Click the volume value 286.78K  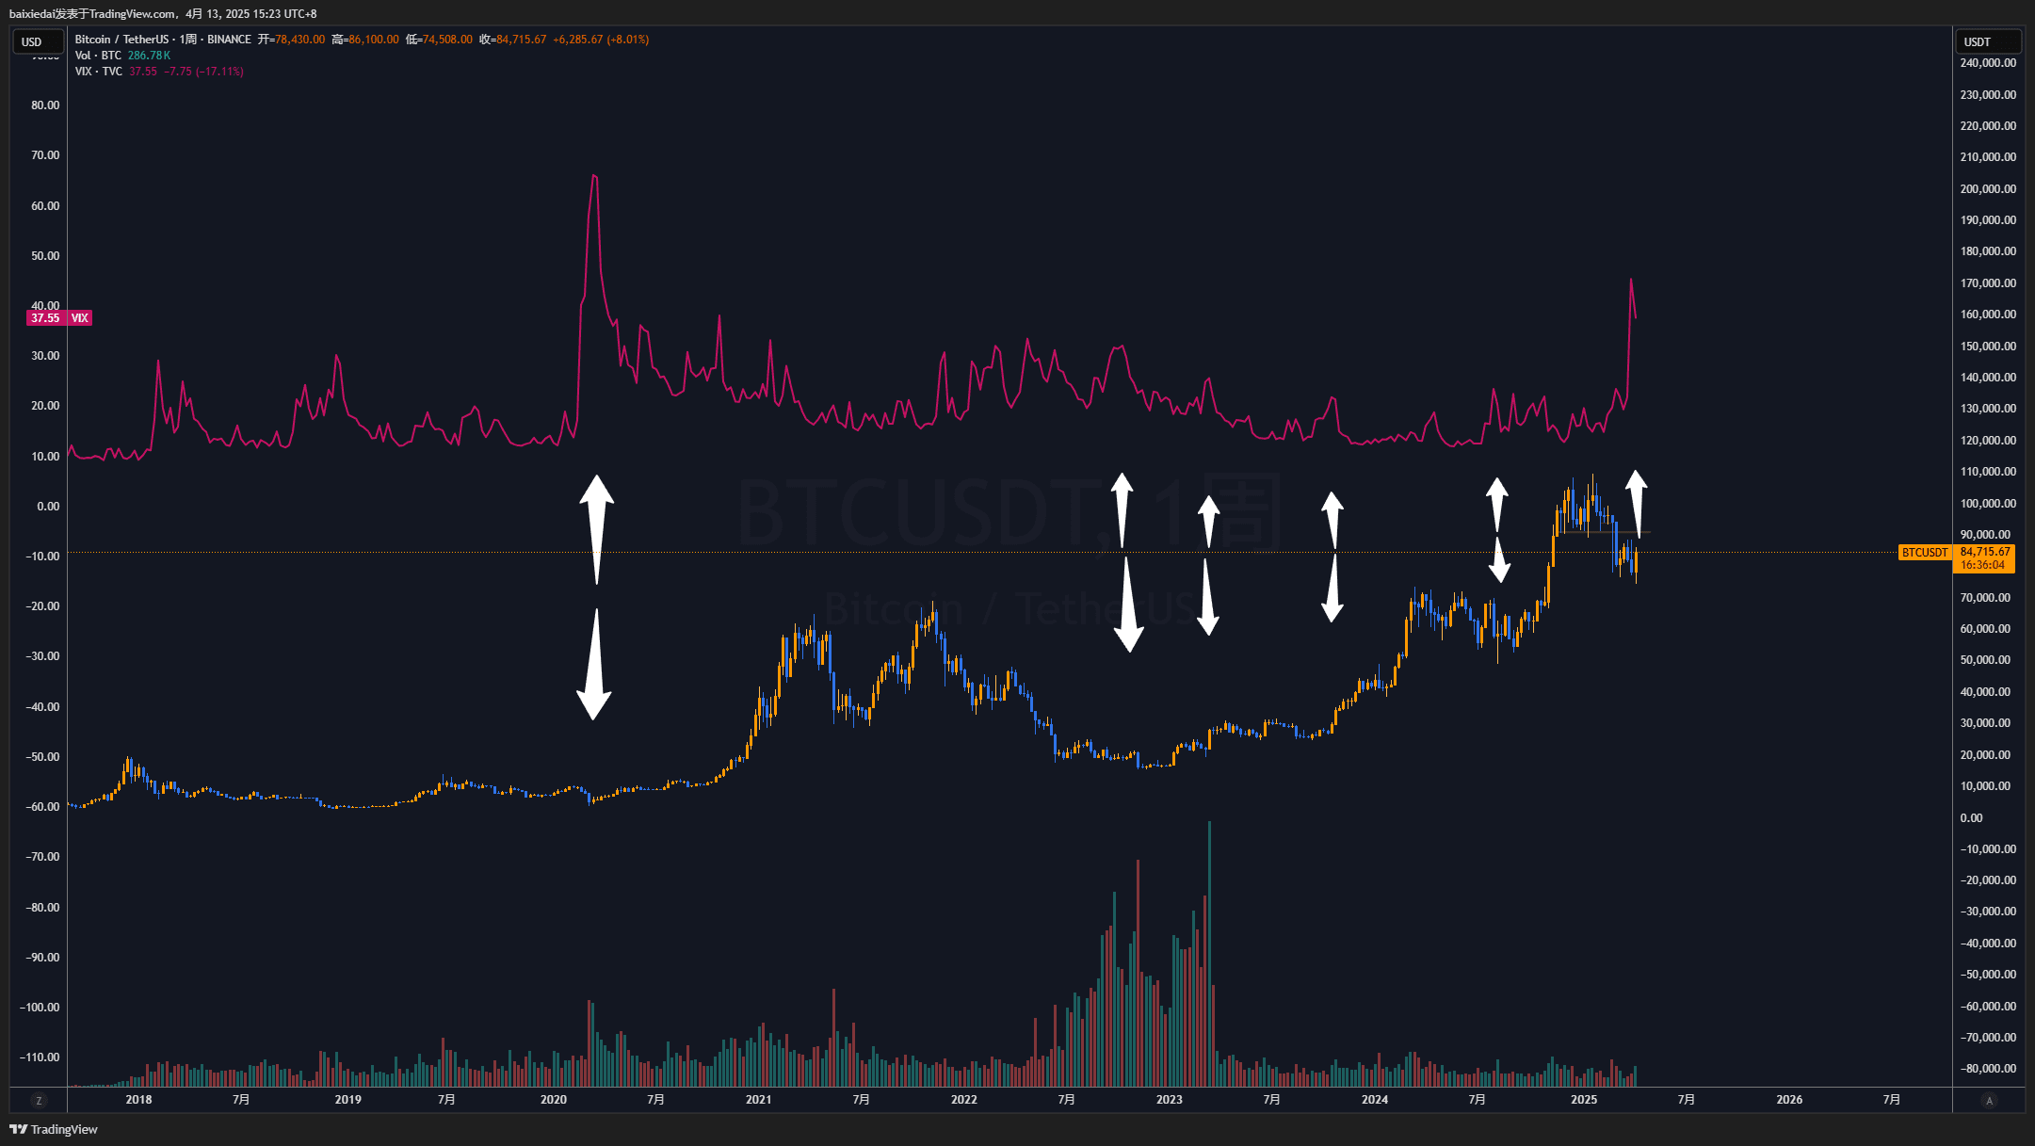point(149,56)
